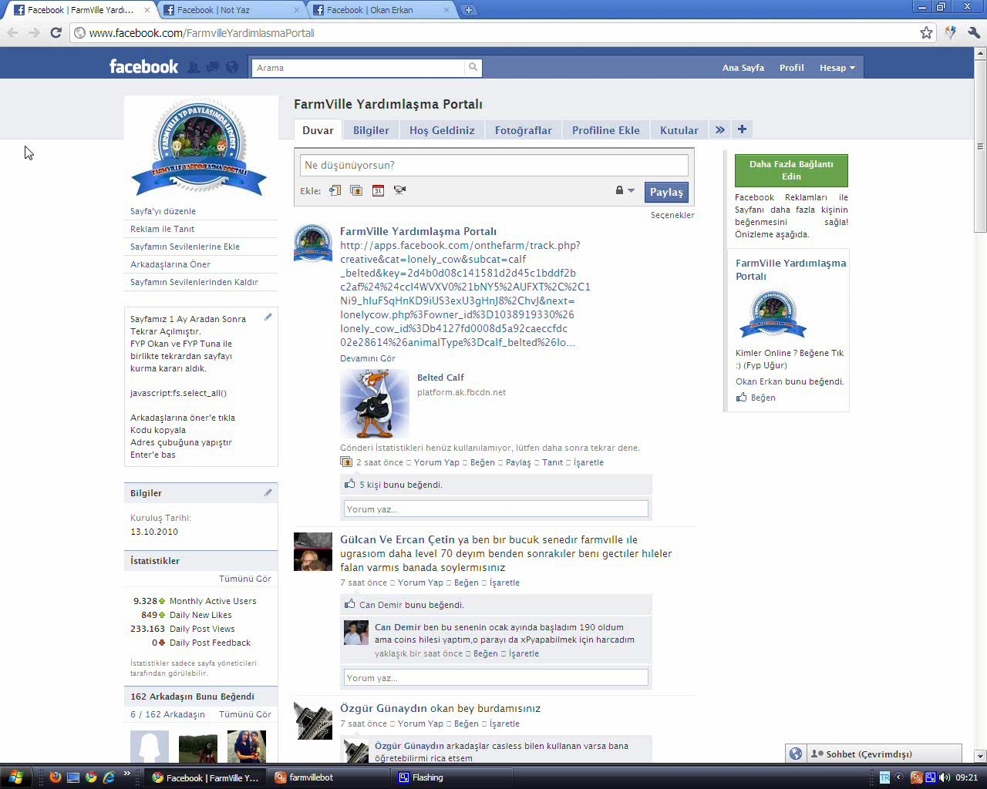Switch to the Duvar tab
This screenshot has height=789, width=987.
318,130
